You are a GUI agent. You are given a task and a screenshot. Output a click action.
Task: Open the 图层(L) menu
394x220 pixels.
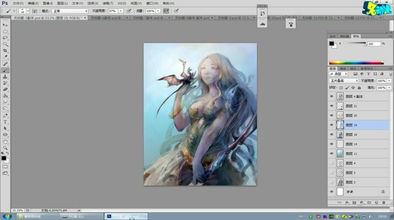[x=62, y=3]
